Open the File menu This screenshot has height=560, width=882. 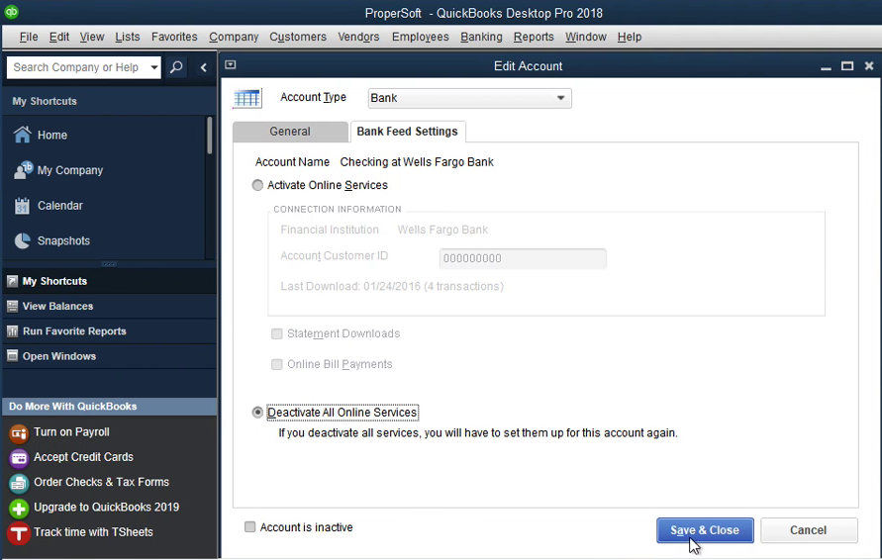click(29, 37)
